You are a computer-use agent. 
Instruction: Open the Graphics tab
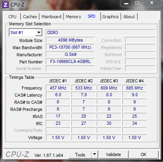click(x=111, y=17)
